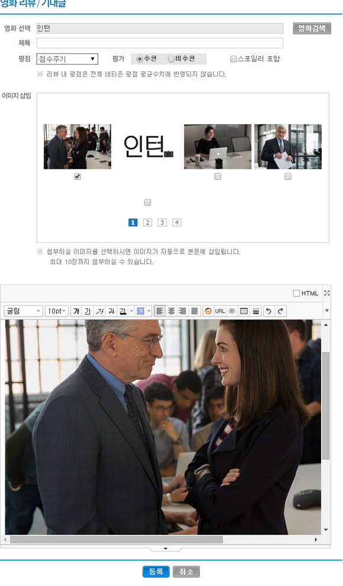
Task: Insert a special character
Action: 232,311
